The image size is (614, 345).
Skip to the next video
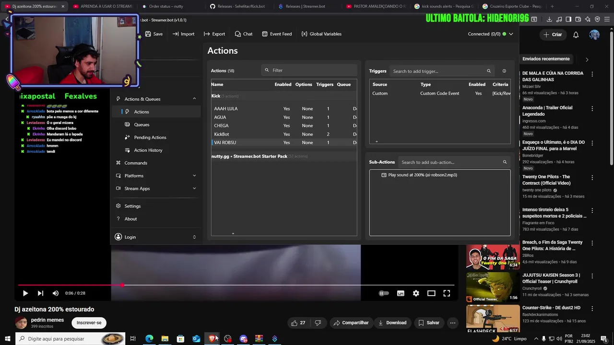pyautogui.click(x=40, y=293)
